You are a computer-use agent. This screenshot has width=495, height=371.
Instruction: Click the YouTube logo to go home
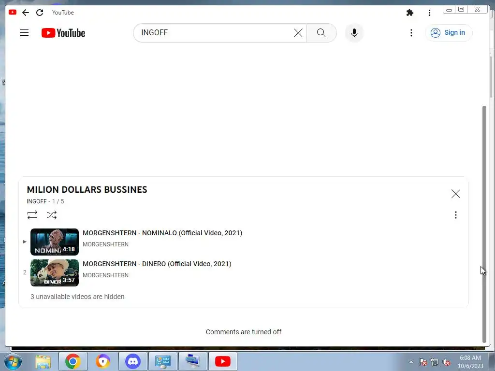click(x=63, y=33)
